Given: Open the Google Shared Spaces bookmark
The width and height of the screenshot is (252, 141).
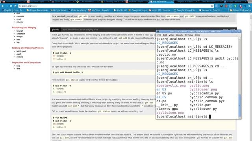Looking at the screenshot, I should 185,10.
